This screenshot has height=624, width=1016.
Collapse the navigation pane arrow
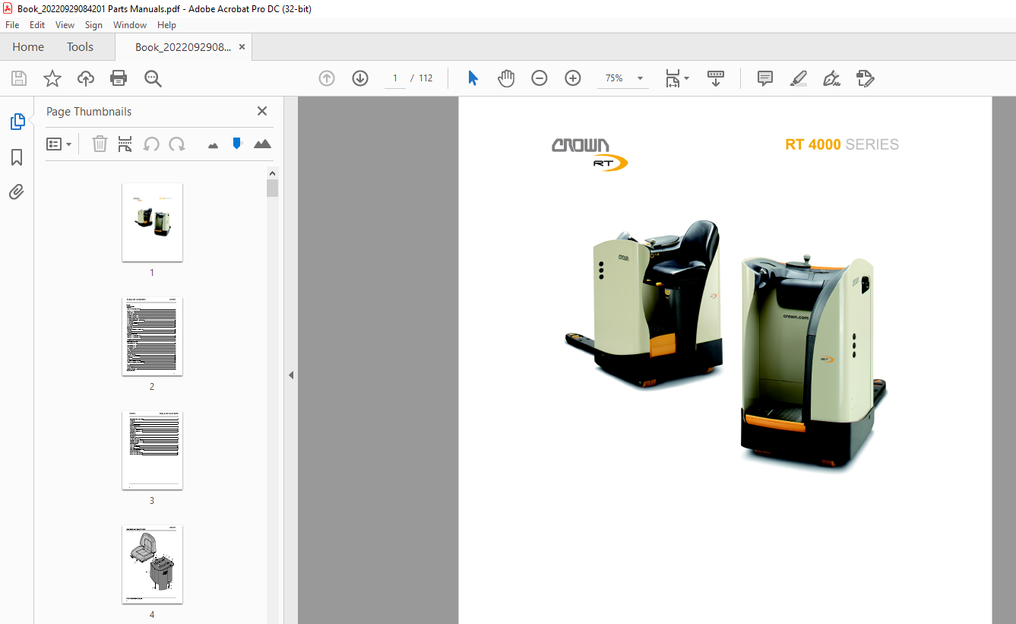pyautogui.click(x=290, y=375)
